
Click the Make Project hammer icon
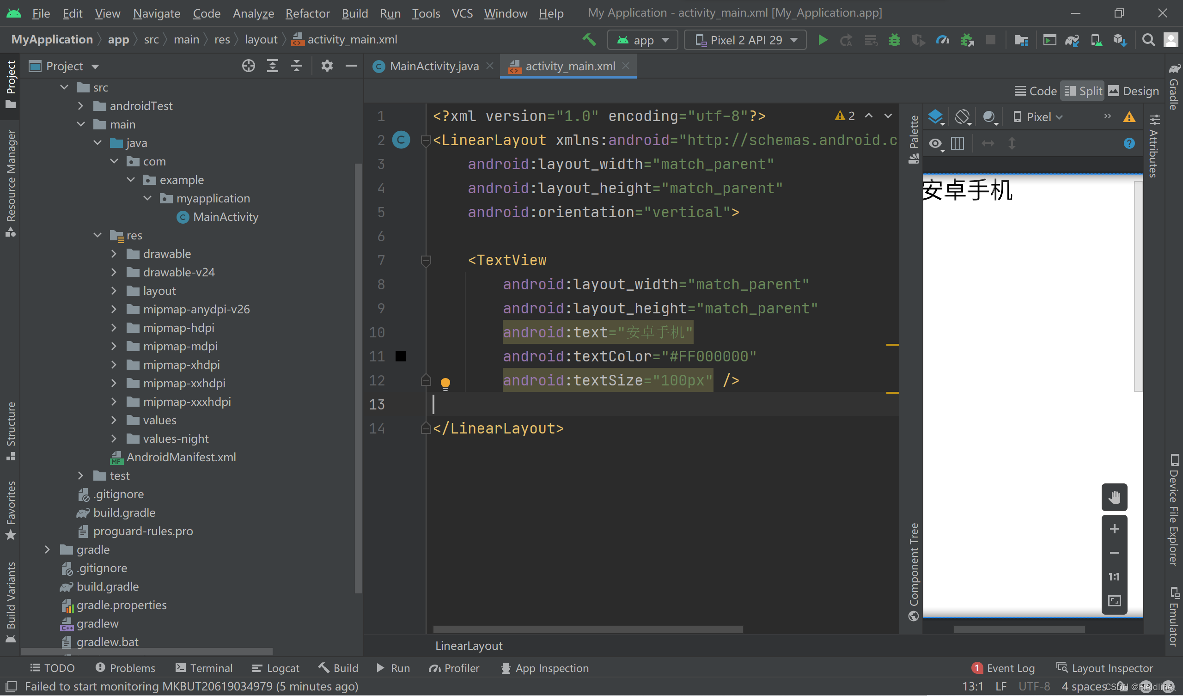[589, 40]
